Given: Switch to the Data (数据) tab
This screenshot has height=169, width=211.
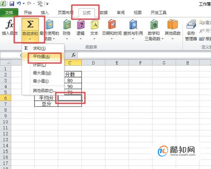Looking at the screenshot, I should click(x=104, y=13).
